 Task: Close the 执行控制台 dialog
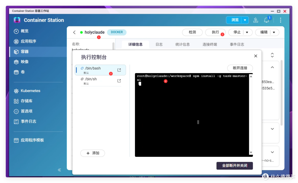pos(256,56)
